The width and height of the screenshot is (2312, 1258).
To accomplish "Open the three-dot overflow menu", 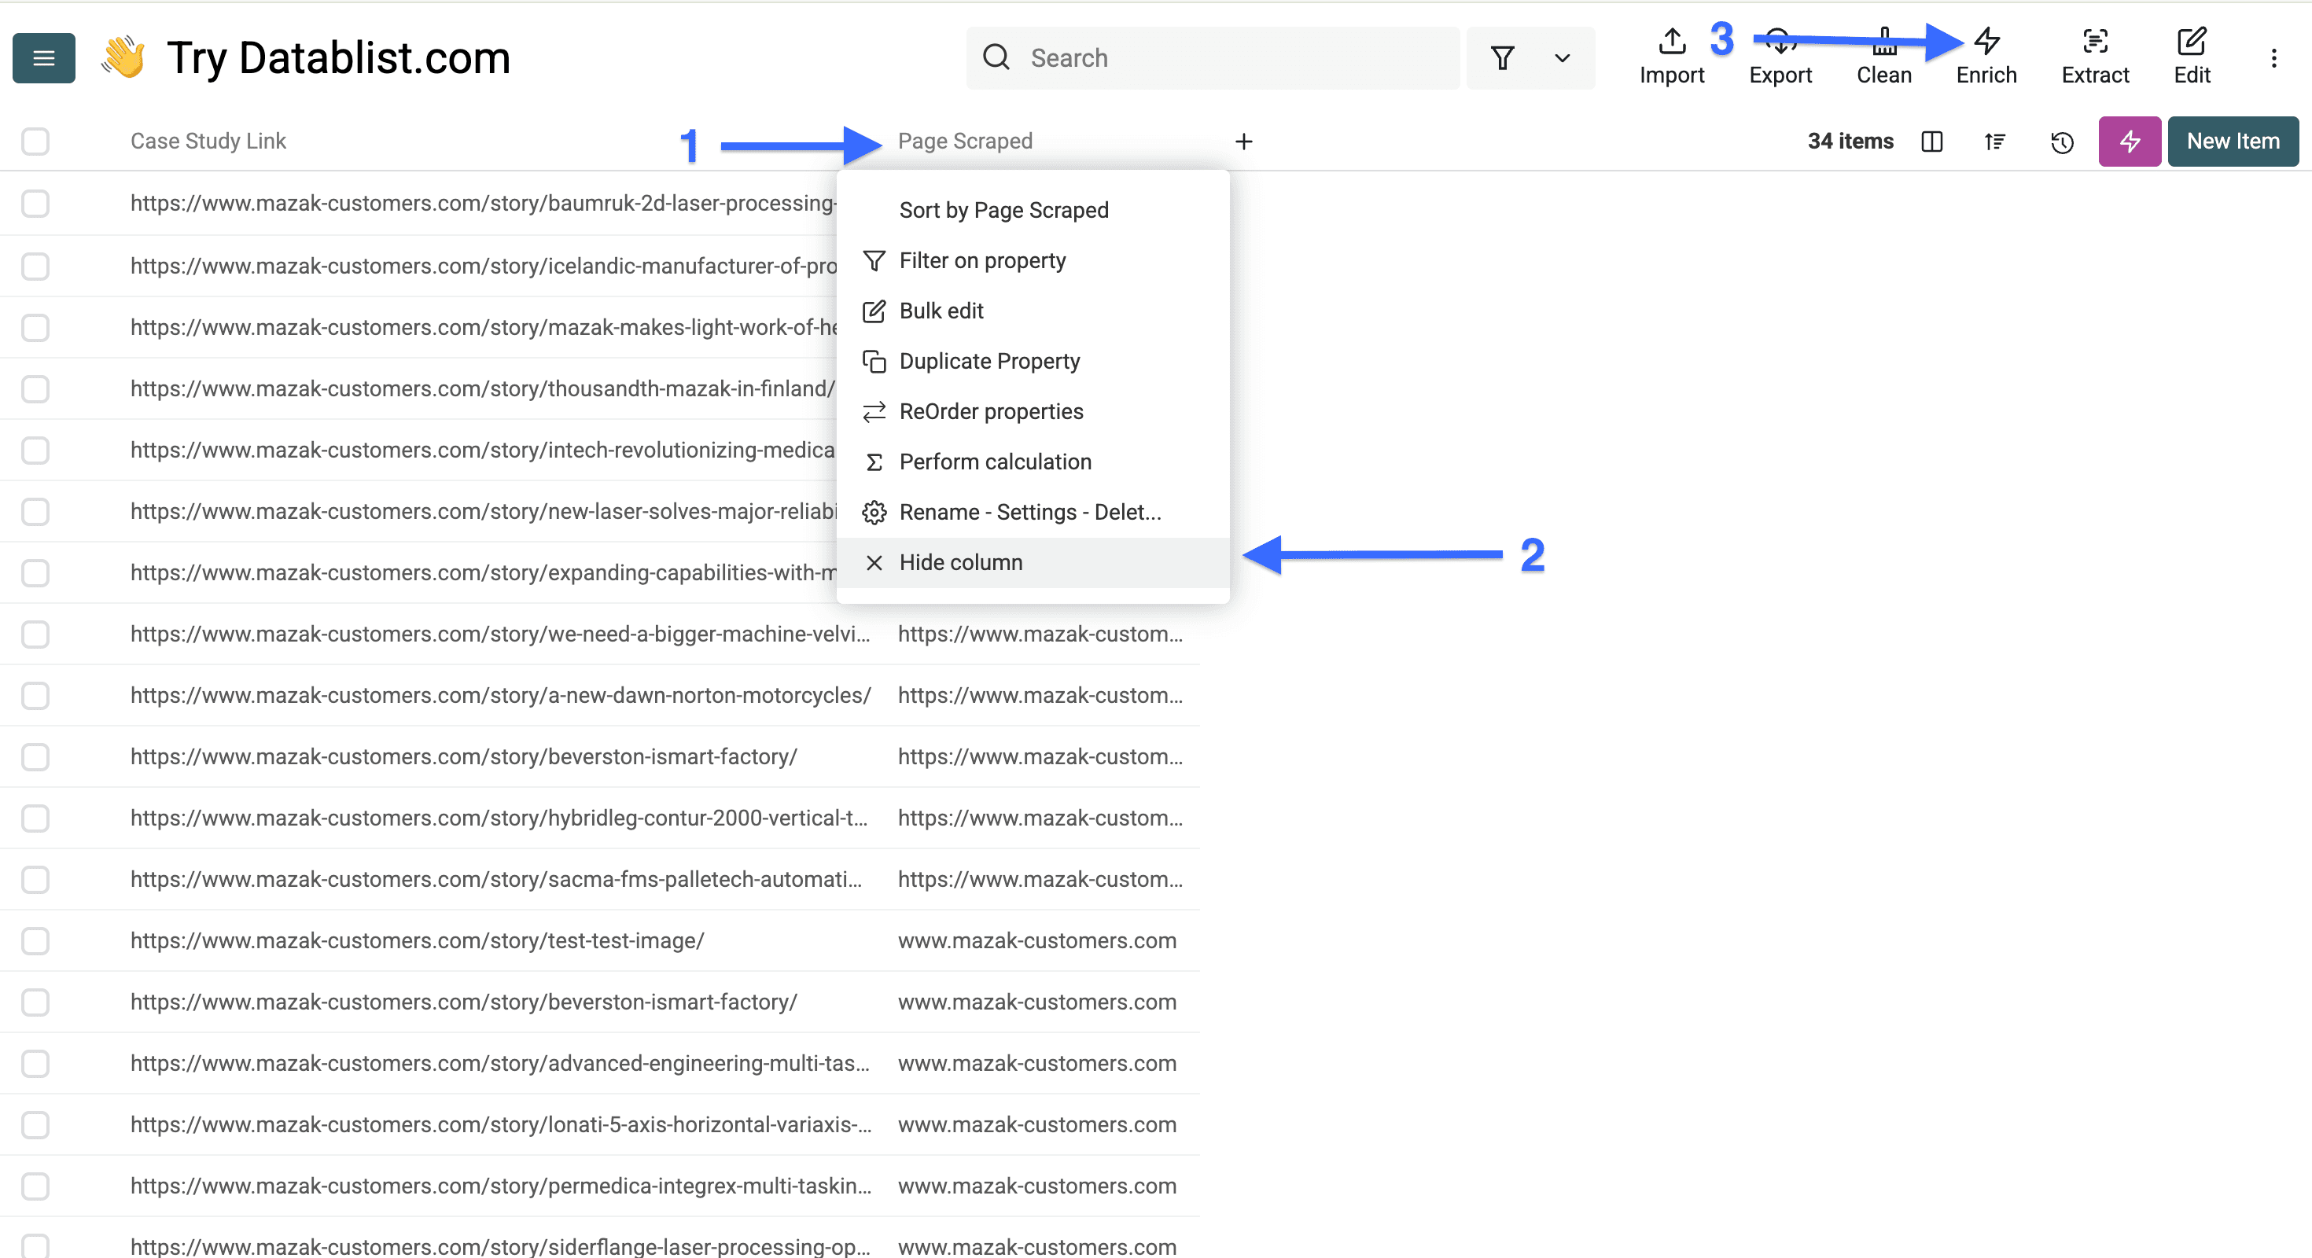I will [x=2275, y=57].
